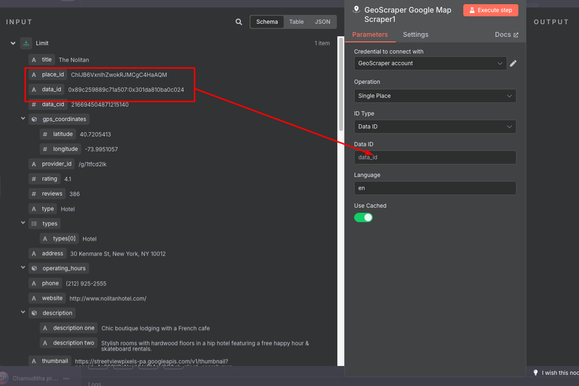579x386 pixels.
Task: Select the address field pill
Action: (47, 253)
